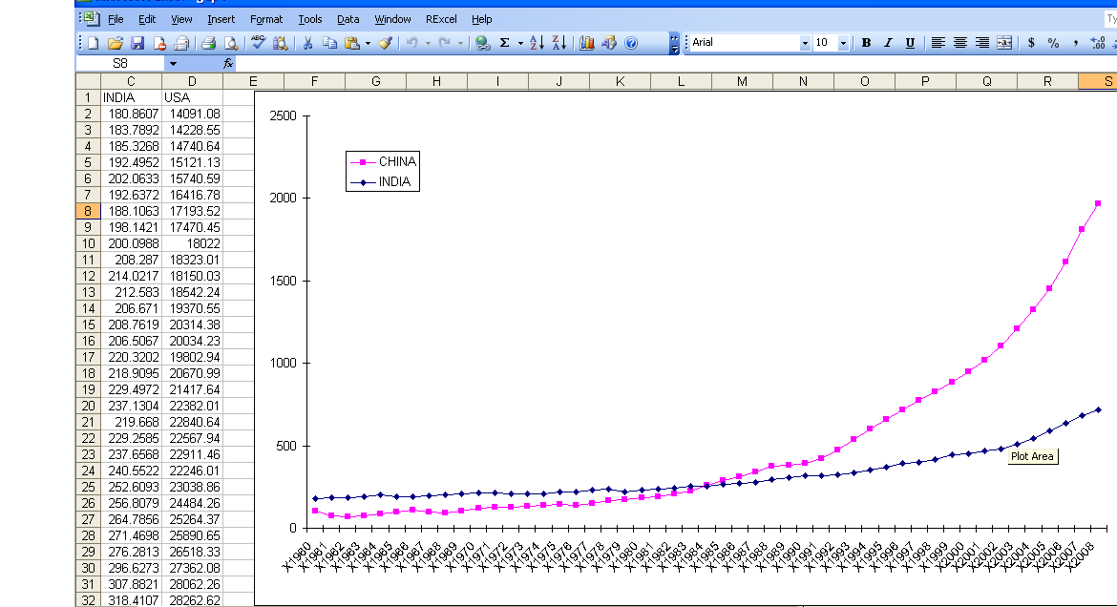Image resolution: width=1117 pixels, height=607 pixels.
Task: Click the Format Painter brush icon
Action: point(384,43)
